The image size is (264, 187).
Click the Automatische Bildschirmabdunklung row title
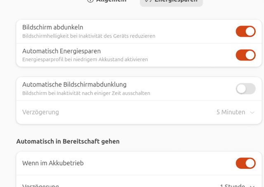coord(74,85)
